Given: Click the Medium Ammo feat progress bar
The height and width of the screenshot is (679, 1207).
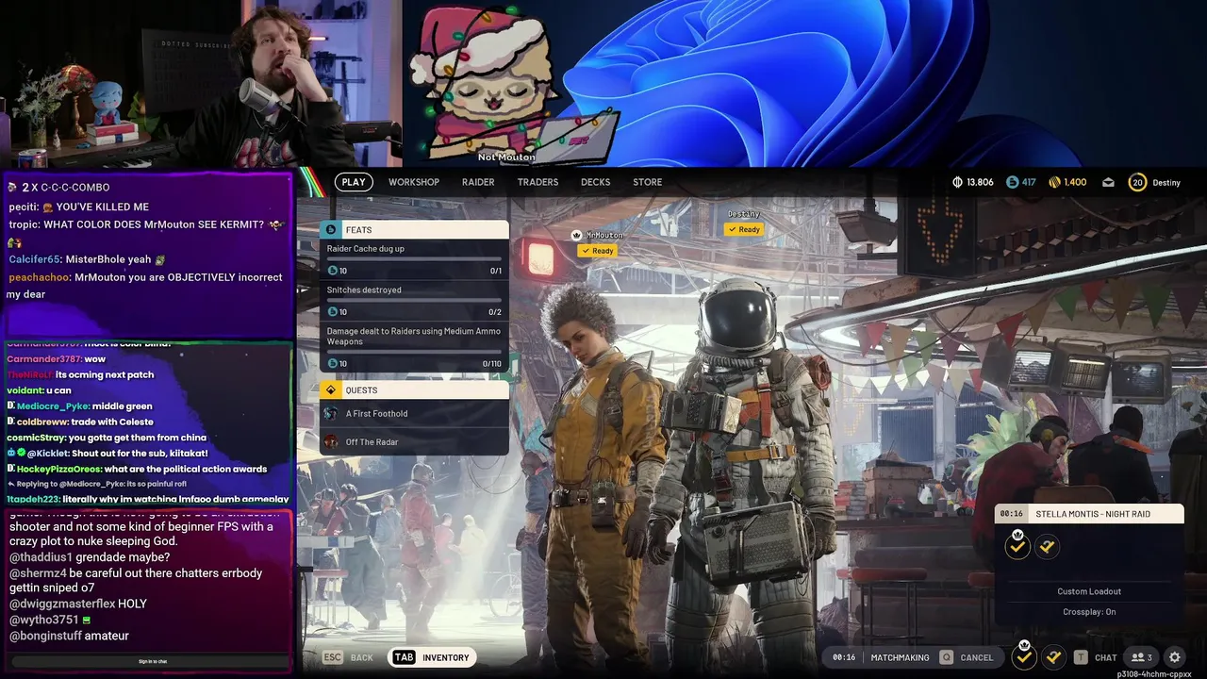Looking at the screenshot, I should 414,352.
